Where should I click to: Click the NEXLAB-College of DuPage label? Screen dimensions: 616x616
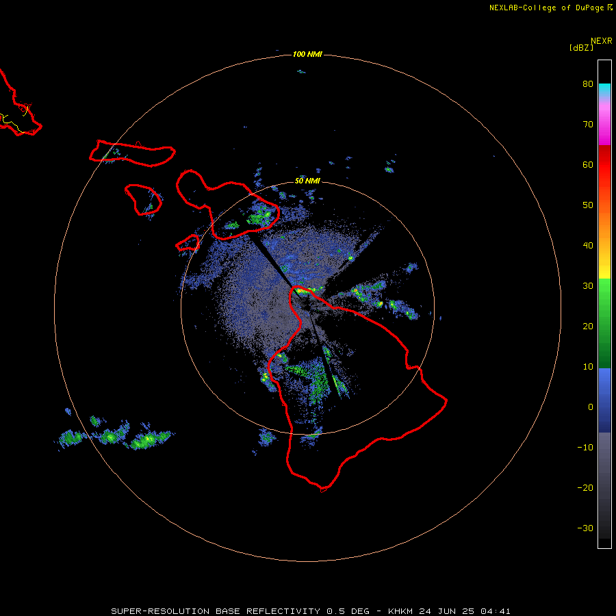(x=547, y=8)
